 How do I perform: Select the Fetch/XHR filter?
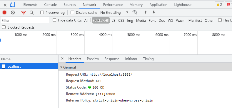click(x=101, y=20)
